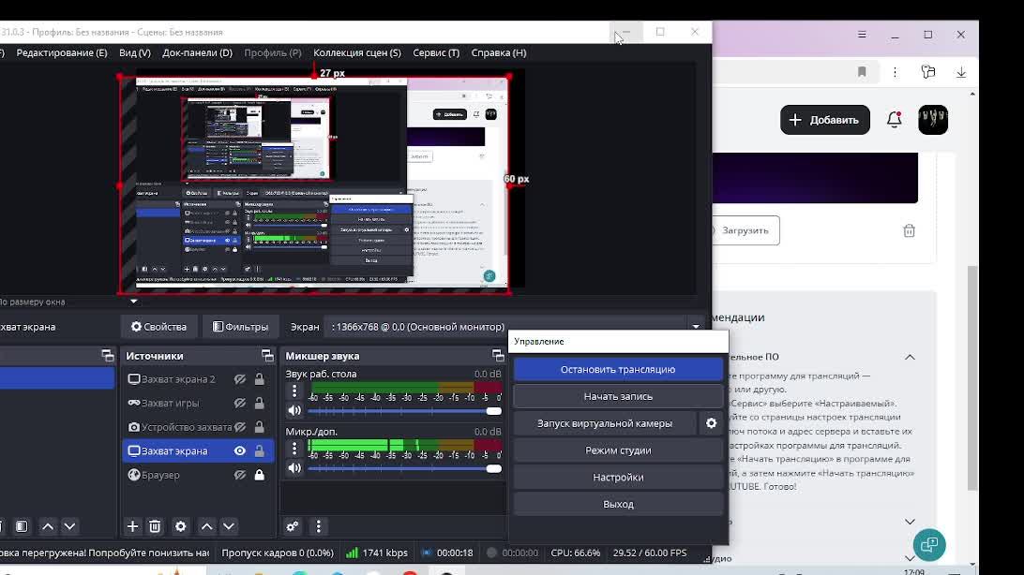Image resolution: width=1024 pixels, height=575 pixels.
Task: Move the selected scene down in scenes toolbar
Action: coord(70,526)
